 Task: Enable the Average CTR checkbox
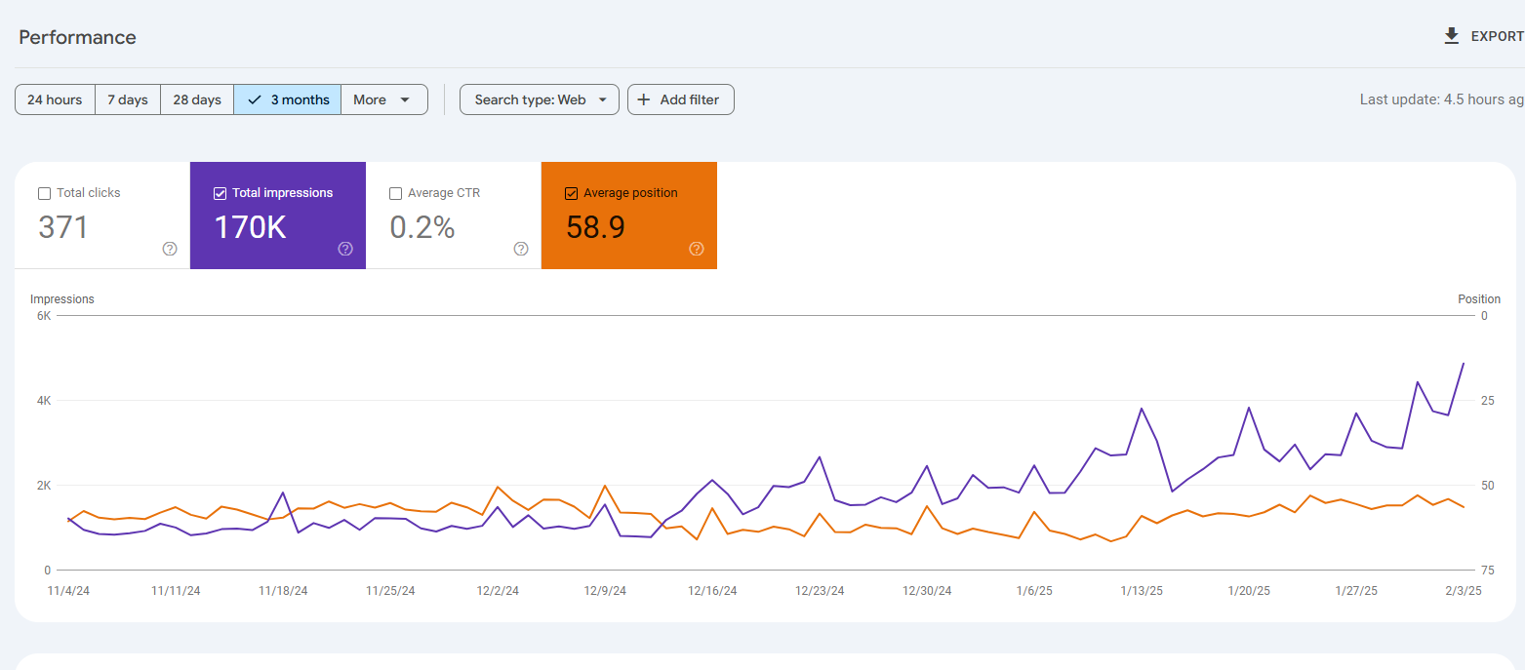(x=395, y=193)
